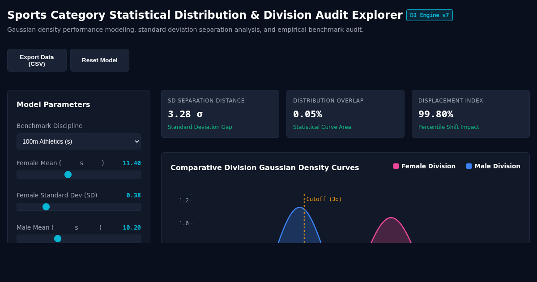Click the Female Mean slider handle
Viewport: 537px width, 282px height.
click(68, 175)
